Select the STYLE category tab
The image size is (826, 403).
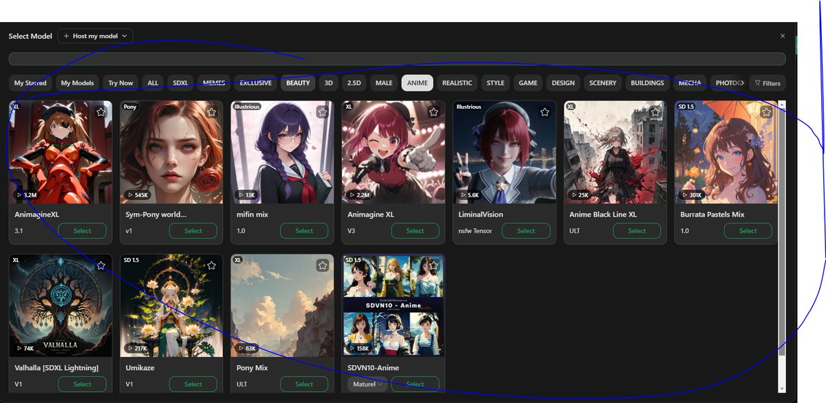pos(496,83)
